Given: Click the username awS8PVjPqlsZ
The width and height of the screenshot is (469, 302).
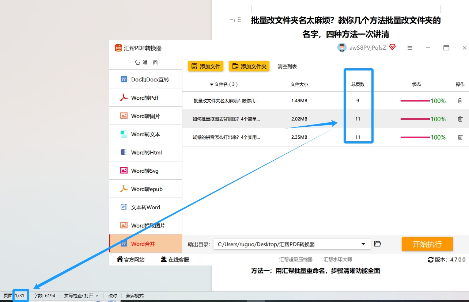Looking at the screenshot, I should click(x=368, y=48).
